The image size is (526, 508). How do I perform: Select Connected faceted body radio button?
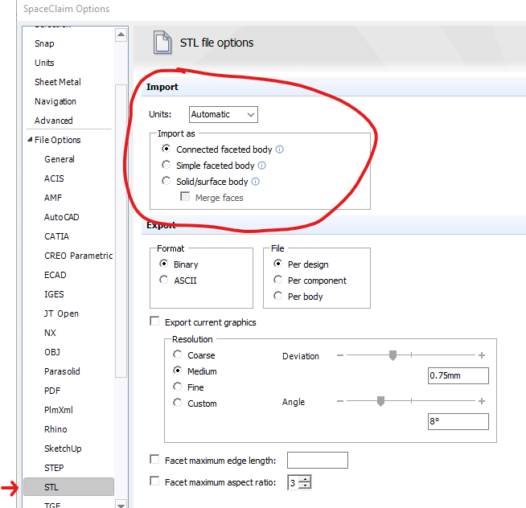coord(166,148)
